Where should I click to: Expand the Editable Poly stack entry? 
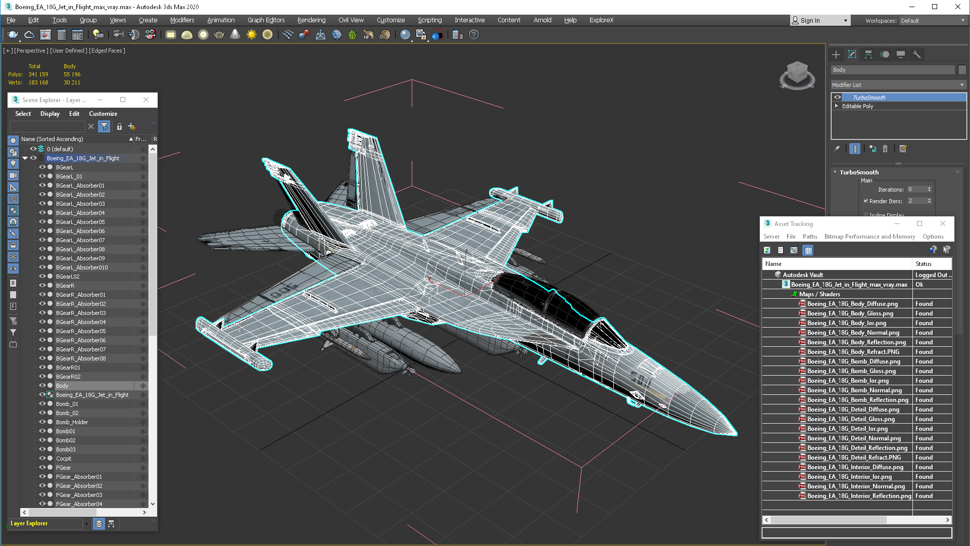coord(837,106)
